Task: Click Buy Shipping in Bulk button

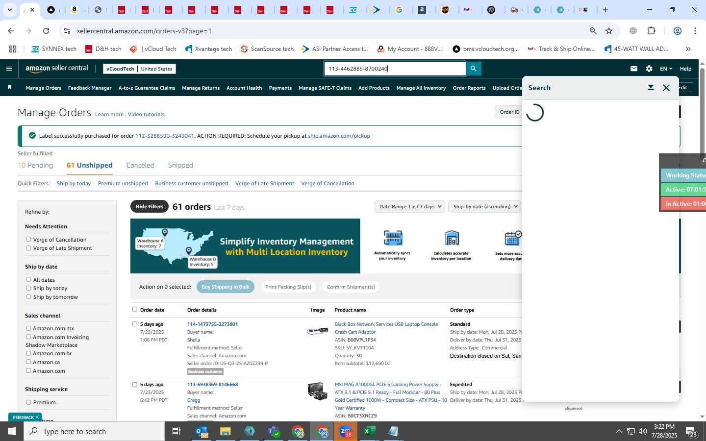Action: 226,287
